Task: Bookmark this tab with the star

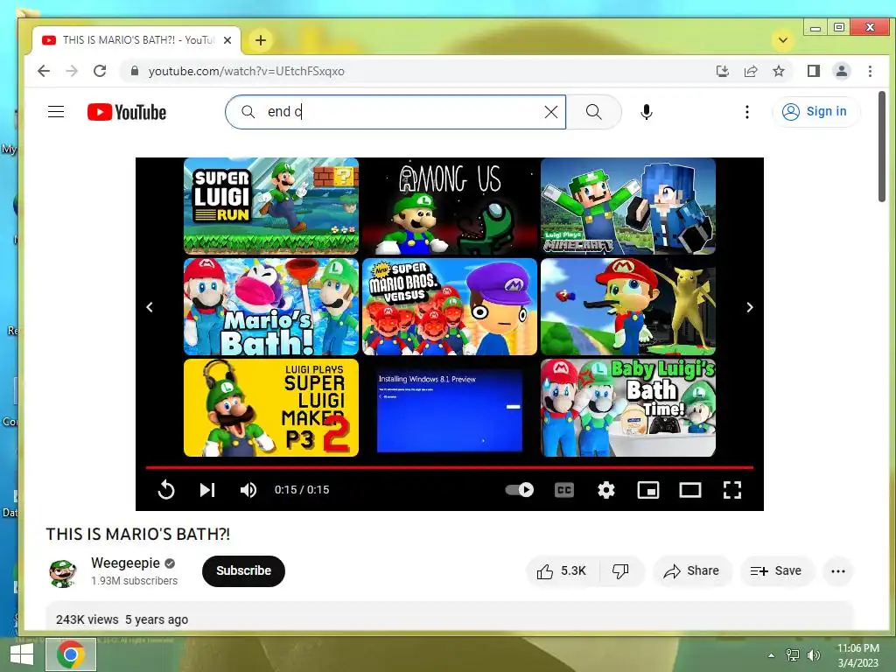Action: [x=778, y=71]
